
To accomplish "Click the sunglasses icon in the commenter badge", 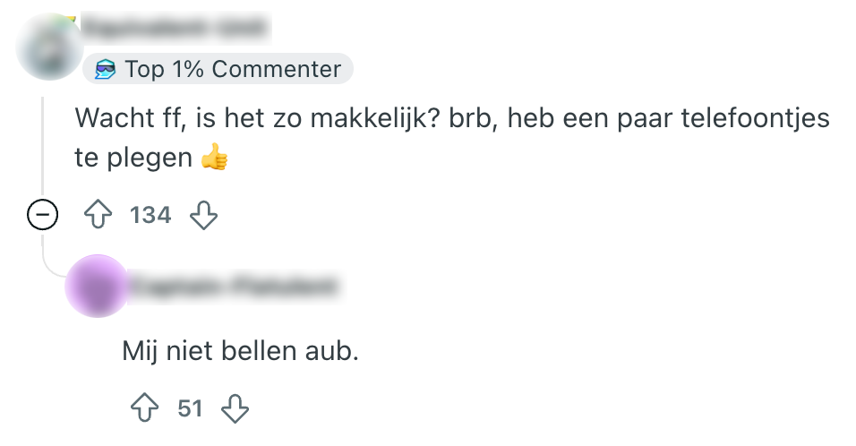I will coord(107,69).
